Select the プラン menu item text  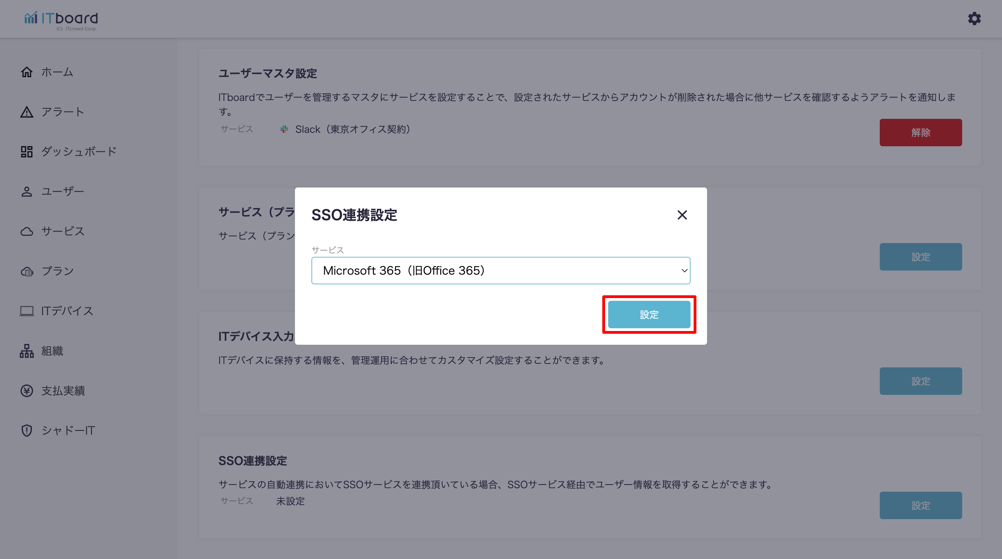[58, 271]
